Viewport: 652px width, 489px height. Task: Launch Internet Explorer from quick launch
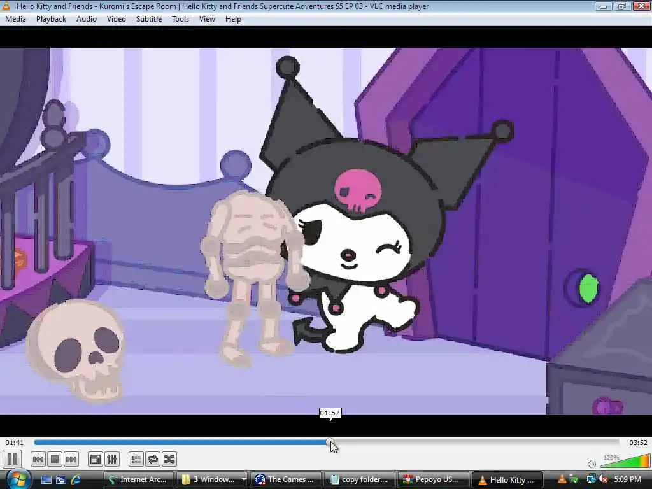click(76, 479)
